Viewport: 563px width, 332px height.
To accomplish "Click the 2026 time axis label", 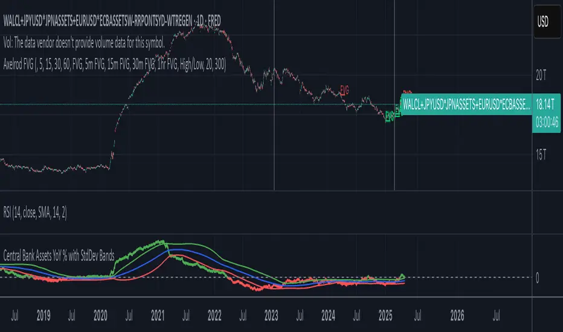I will click(457, 316).
